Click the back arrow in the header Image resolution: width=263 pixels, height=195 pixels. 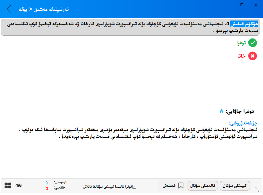point(9,9)
